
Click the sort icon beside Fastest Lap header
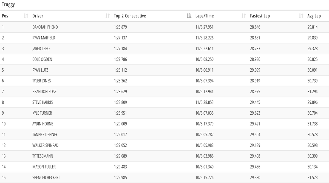[301, 16]
